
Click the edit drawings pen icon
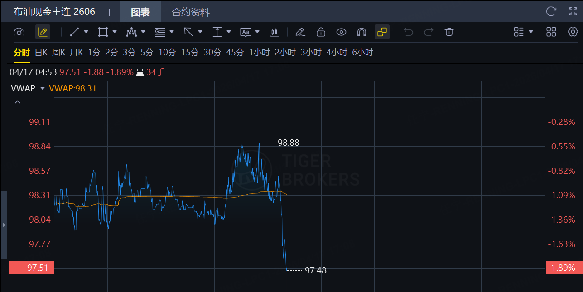click(x=300, y=32)
